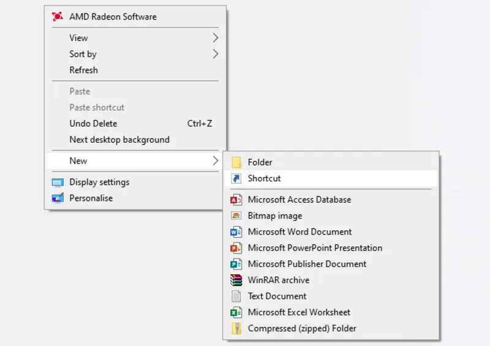Create new Microsoft PowerPoint Presentation
This screenshot has width=490, height=346.
(x=331, y=248)
